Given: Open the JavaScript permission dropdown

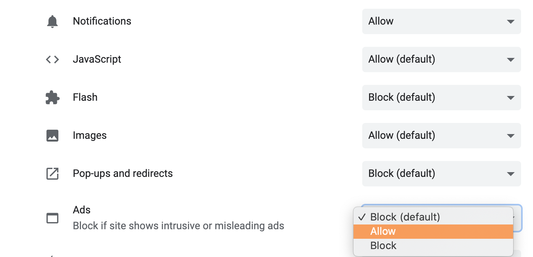Looking at the screenshot, I should [x=441, y=59].
